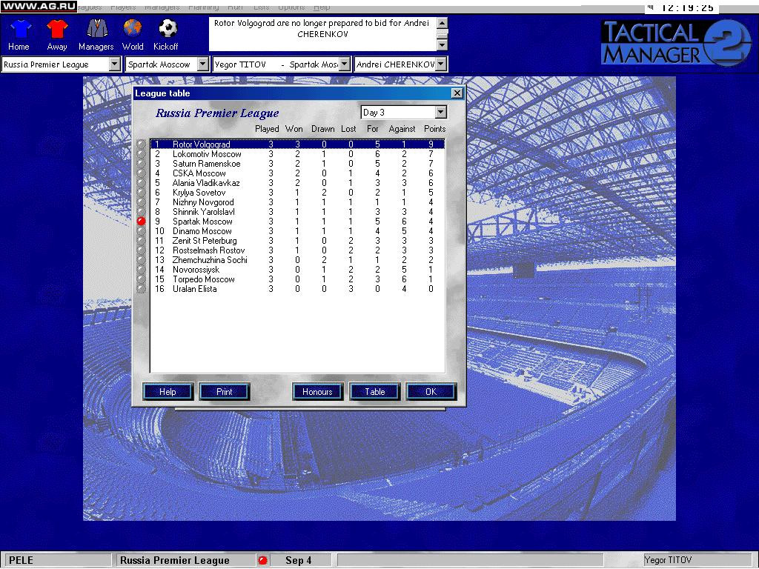Click the Won column header
759x569 pixels.
(x=294, y=129)
